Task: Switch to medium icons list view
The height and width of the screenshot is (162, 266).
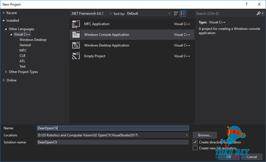Action: 183,14
